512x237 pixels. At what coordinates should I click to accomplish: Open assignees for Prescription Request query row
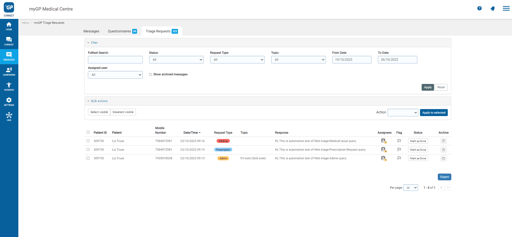click(x=383, y=150)
